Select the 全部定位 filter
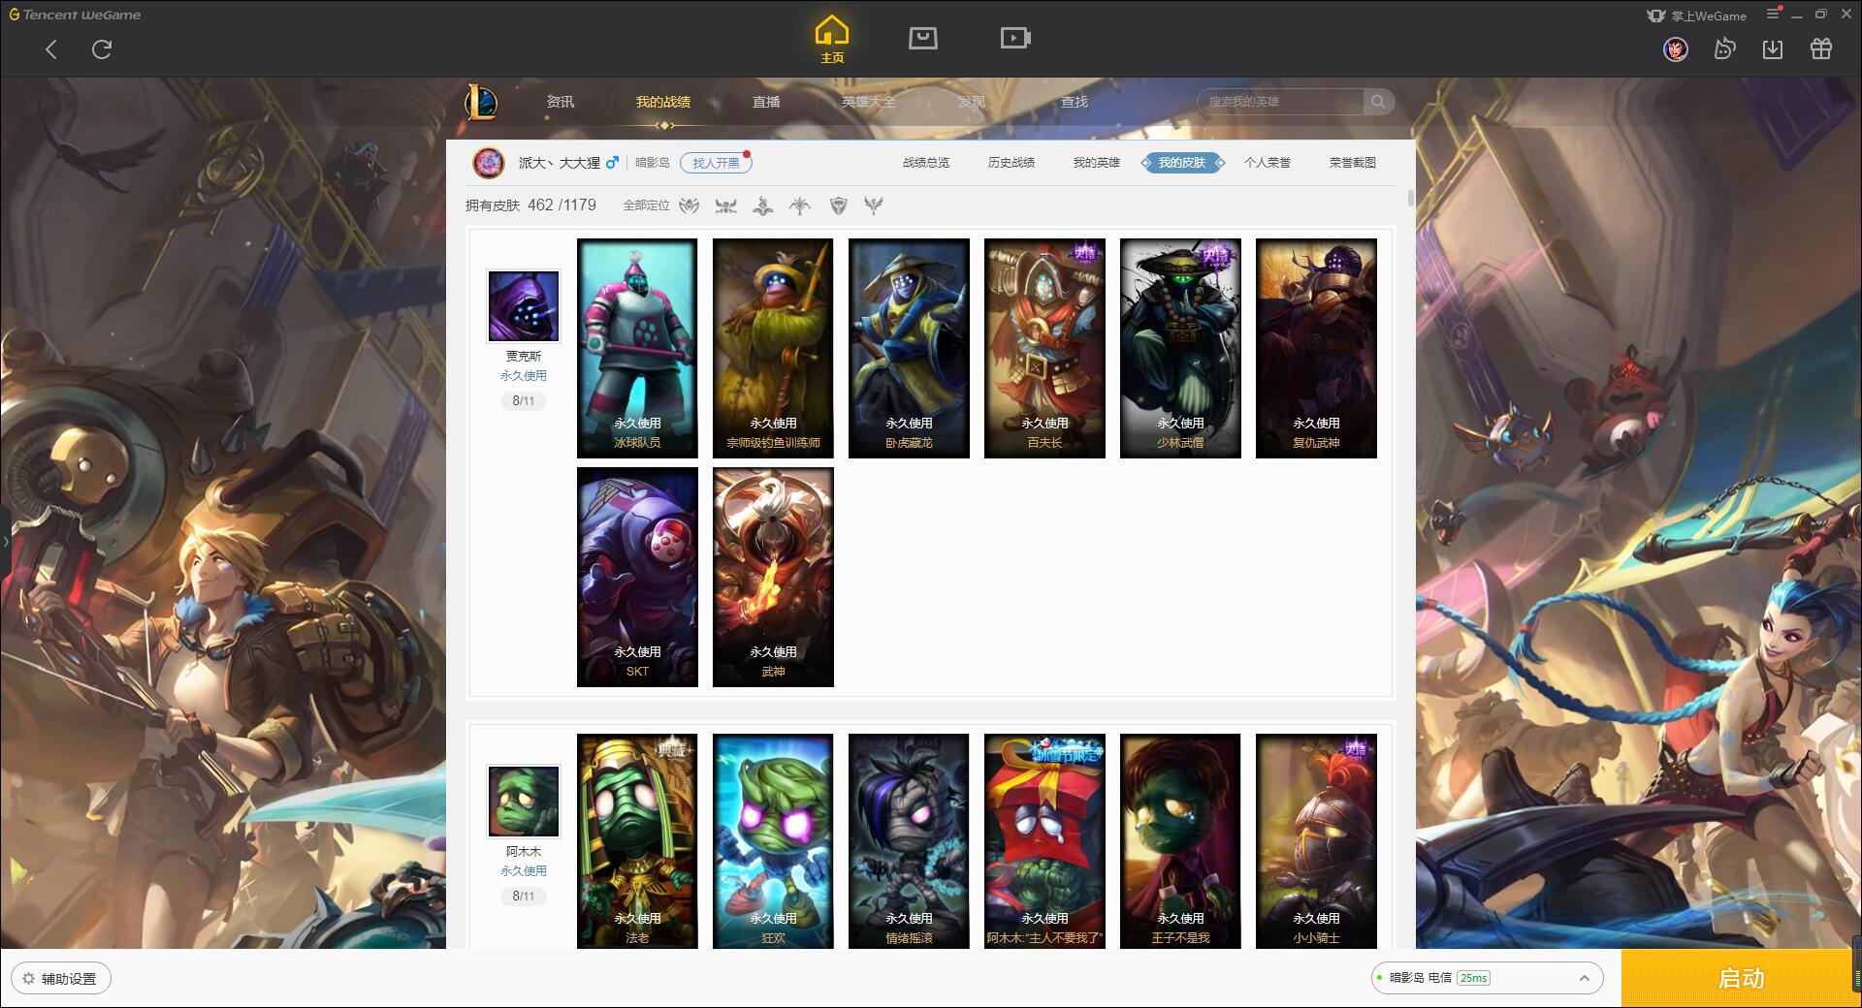The width and height of the screenshot is (1862, 1008). point(646,205)
